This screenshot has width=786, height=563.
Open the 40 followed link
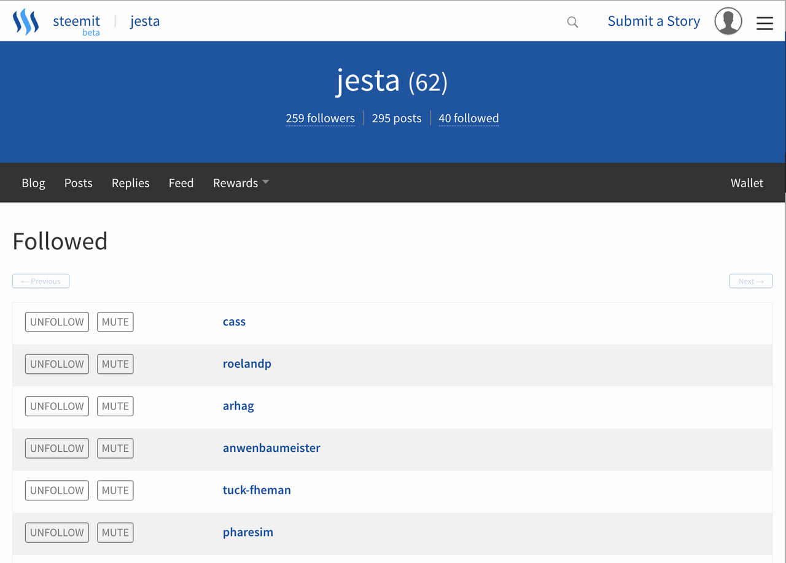469,118
